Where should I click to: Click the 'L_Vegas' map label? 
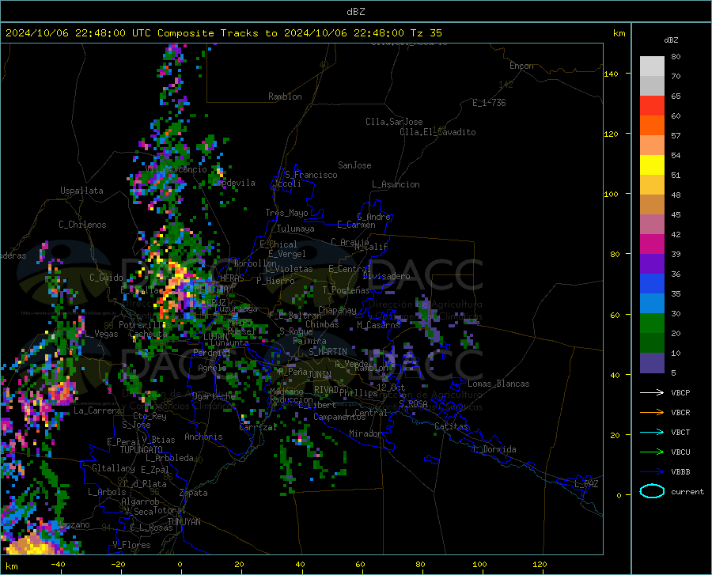tap(101, 334)
